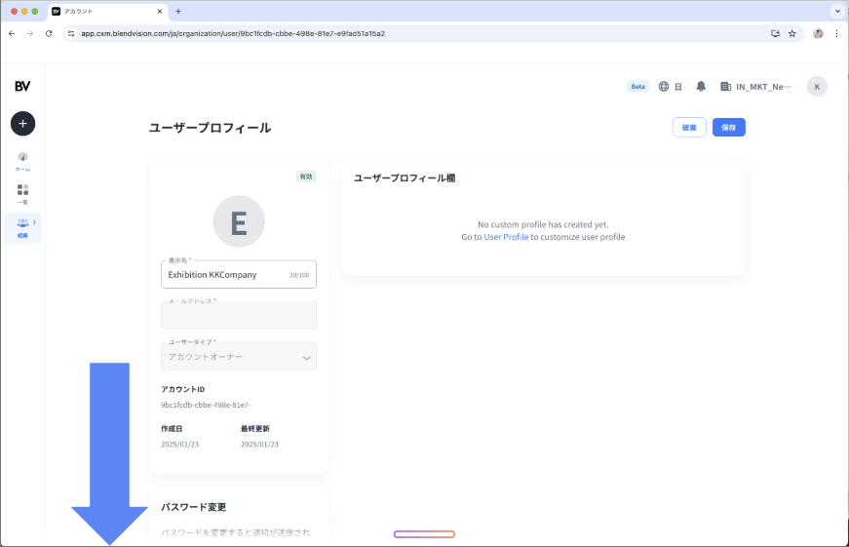Click the 最終更新 last updated label
This screenshot has height=547, width=849.
(255, 428)
